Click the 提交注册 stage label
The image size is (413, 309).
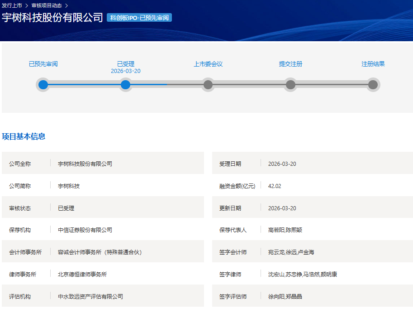pyautogui.click(x=290, y=64)
